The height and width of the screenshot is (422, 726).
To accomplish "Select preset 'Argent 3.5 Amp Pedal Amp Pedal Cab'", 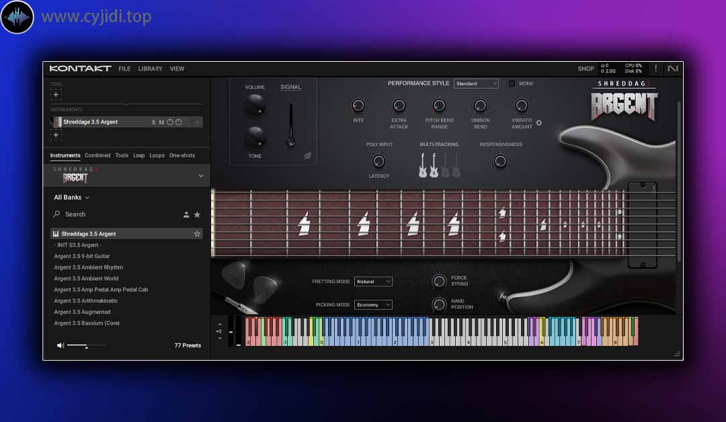I will tap(101, 290).
